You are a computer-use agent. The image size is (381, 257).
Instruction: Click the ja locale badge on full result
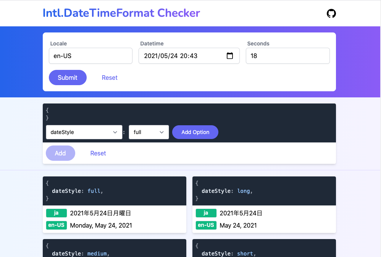(x=56, y=213)
